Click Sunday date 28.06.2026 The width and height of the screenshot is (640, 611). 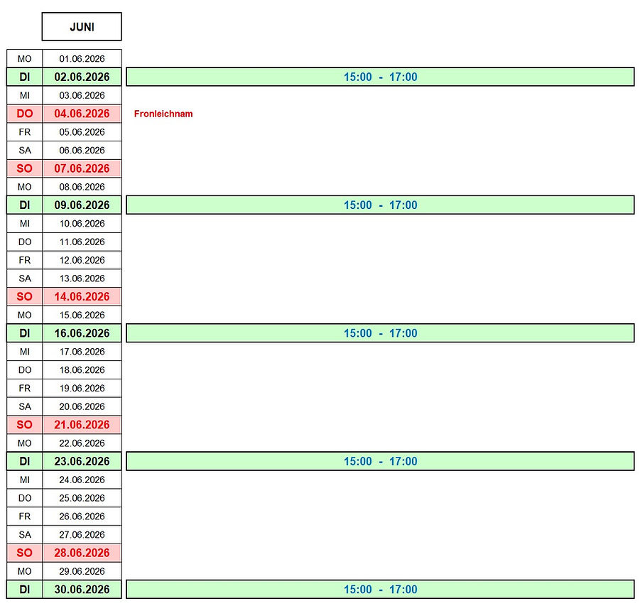82,553
